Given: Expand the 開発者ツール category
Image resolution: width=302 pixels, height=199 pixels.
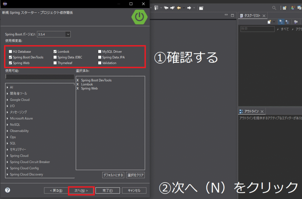Looking at the screenshot, I should click(7, 93).
